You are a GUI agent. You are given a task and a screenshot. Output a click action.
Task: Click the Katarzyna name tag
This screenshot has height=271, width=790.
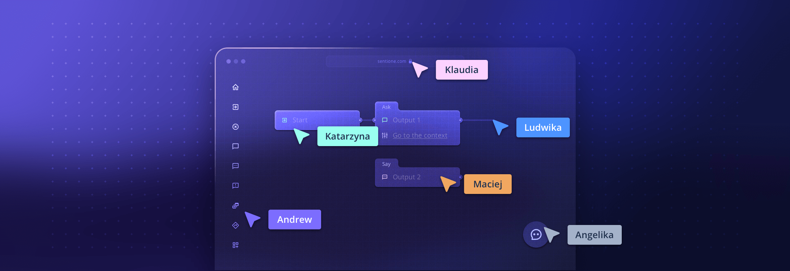pos(347,136)
